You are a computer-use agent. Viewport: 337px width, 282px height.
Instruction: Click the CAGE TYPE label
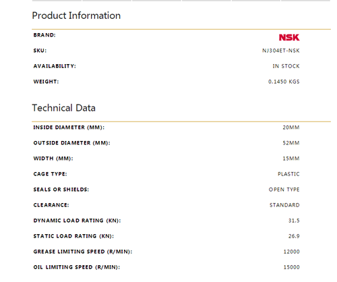pos(50,174)
